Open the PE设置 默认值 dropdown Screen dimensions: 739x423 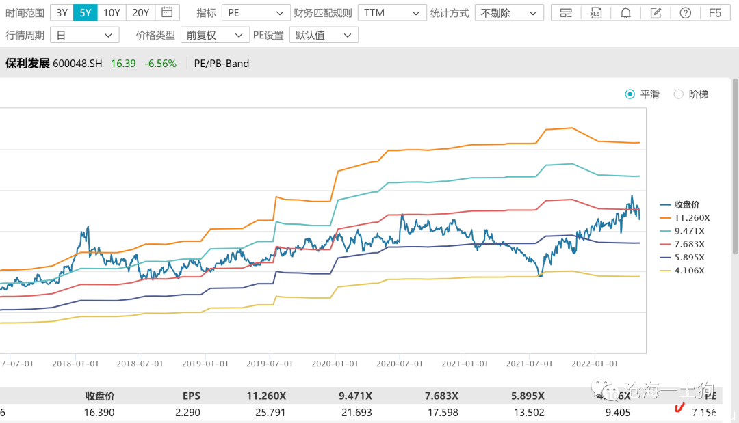coord(324,35)
